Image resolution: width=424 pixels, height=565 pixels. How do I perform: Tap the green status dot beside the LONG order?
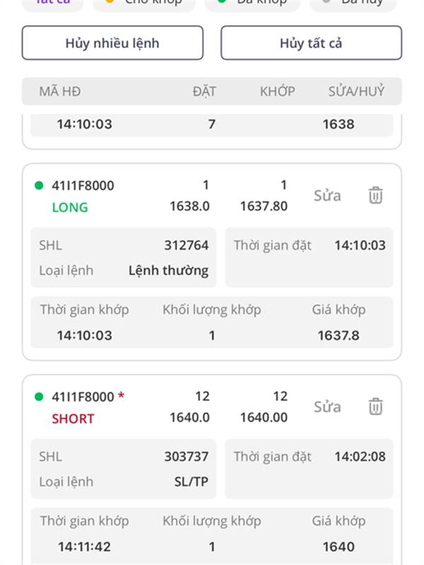[x=39, y=186]
